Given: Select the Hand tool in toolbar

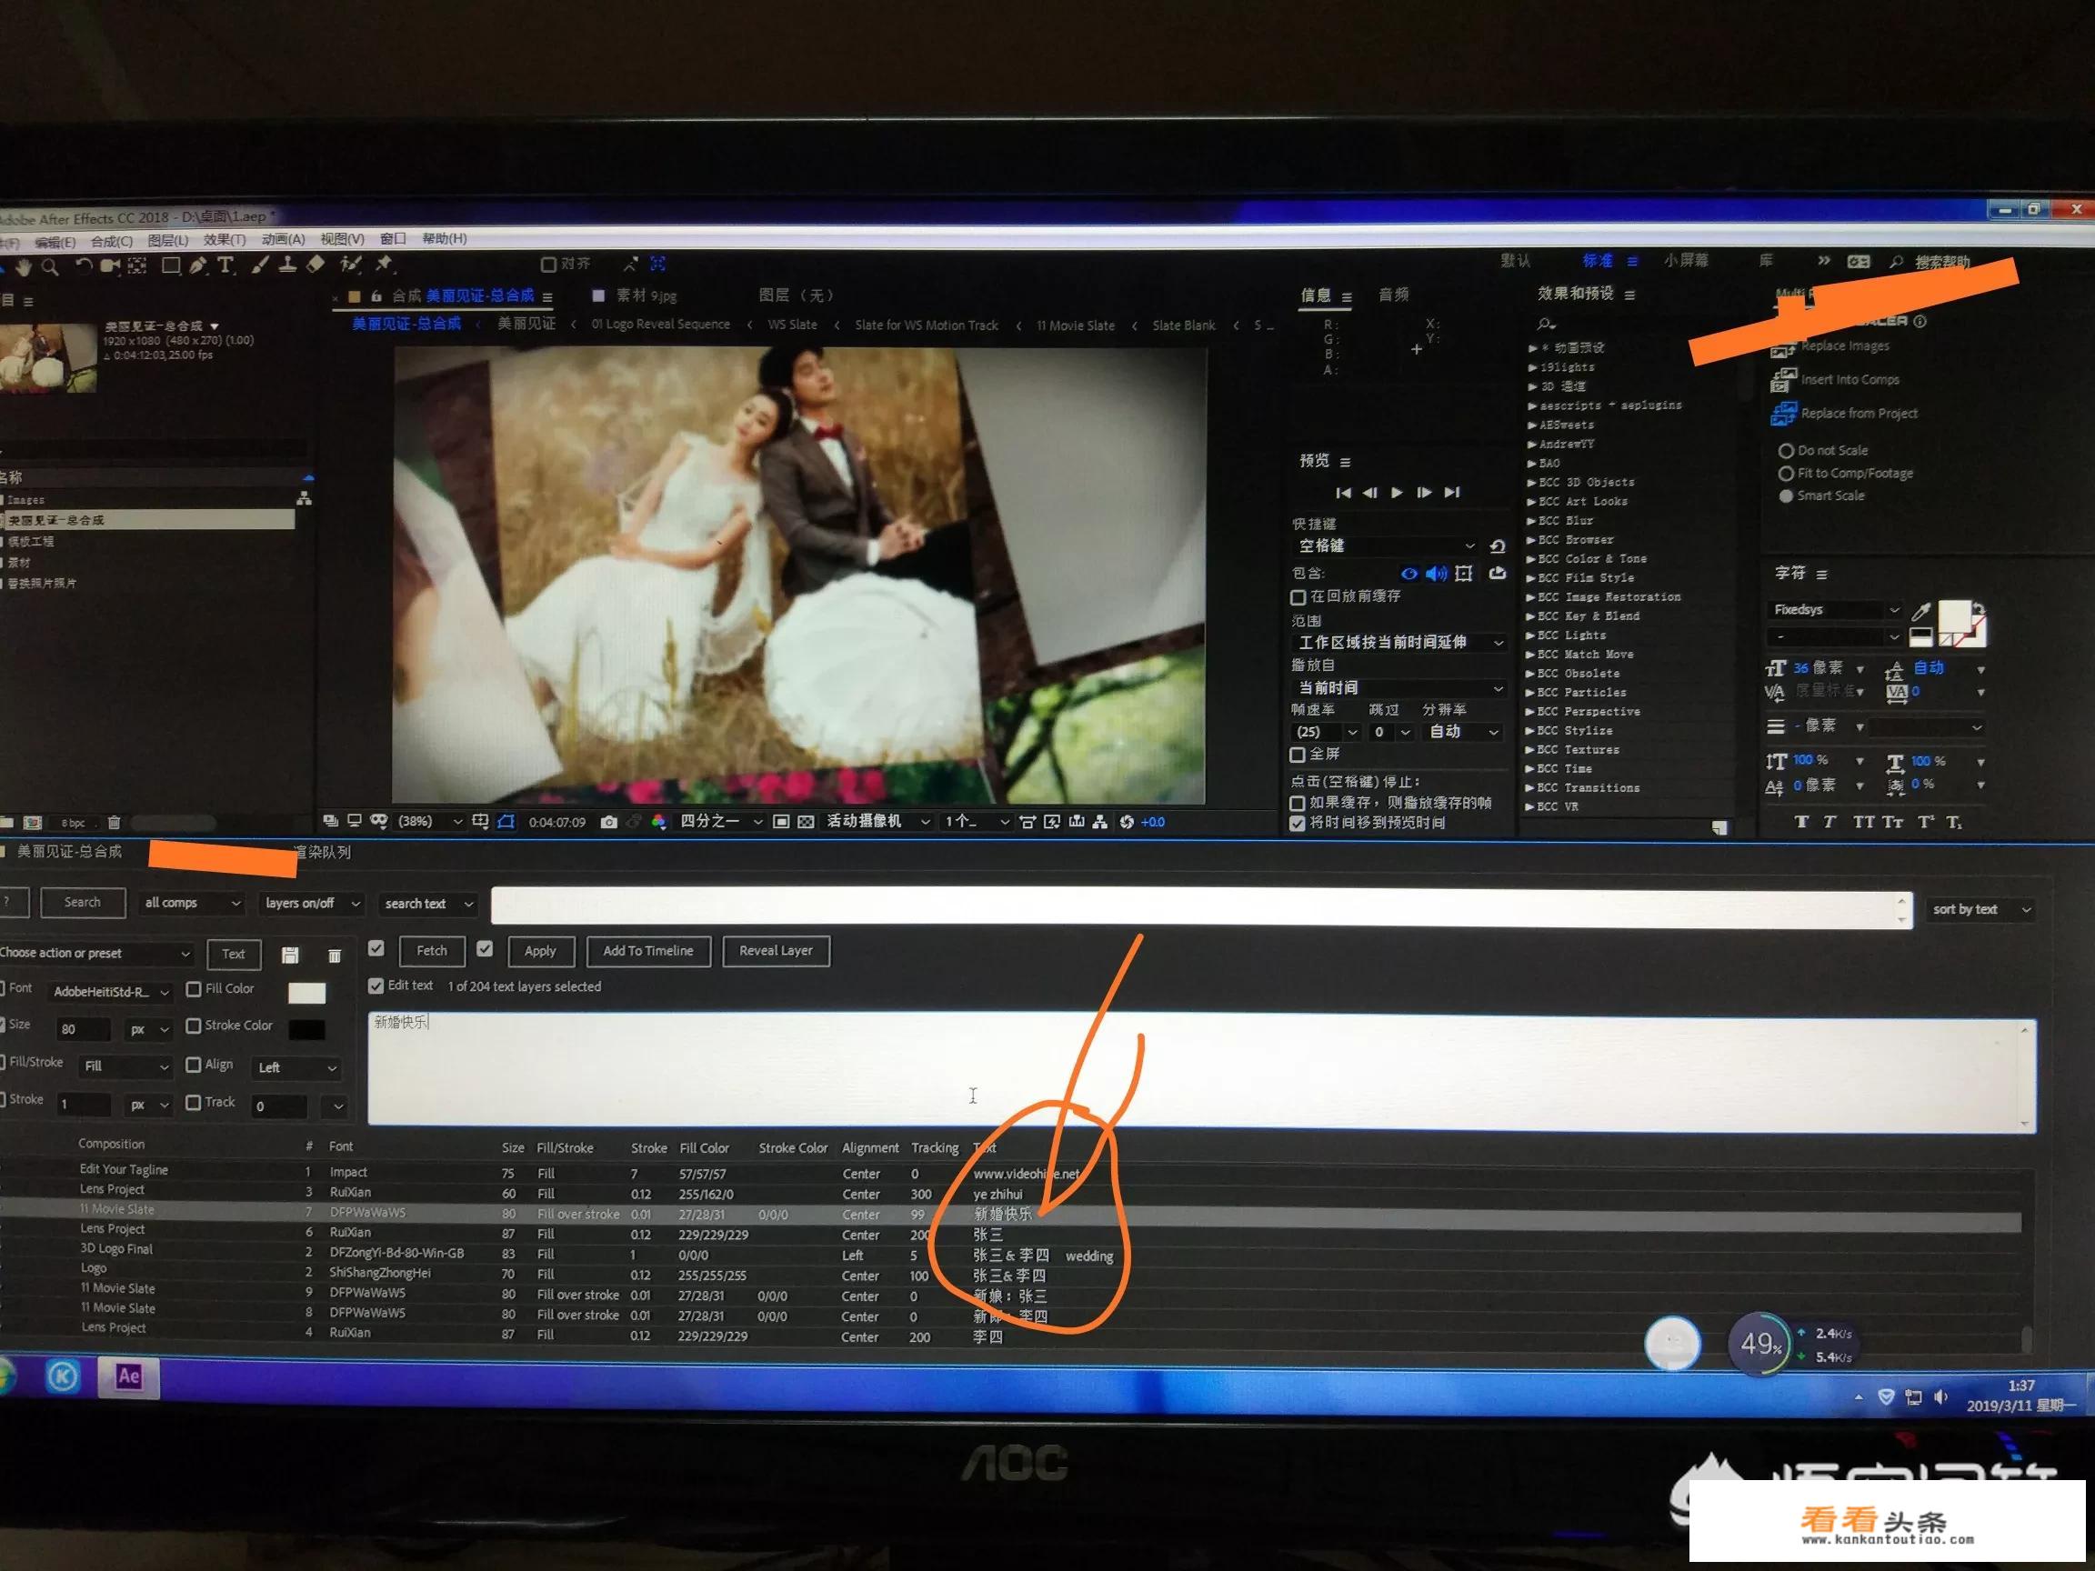Looking at the screenshot, I should point(23,267).
